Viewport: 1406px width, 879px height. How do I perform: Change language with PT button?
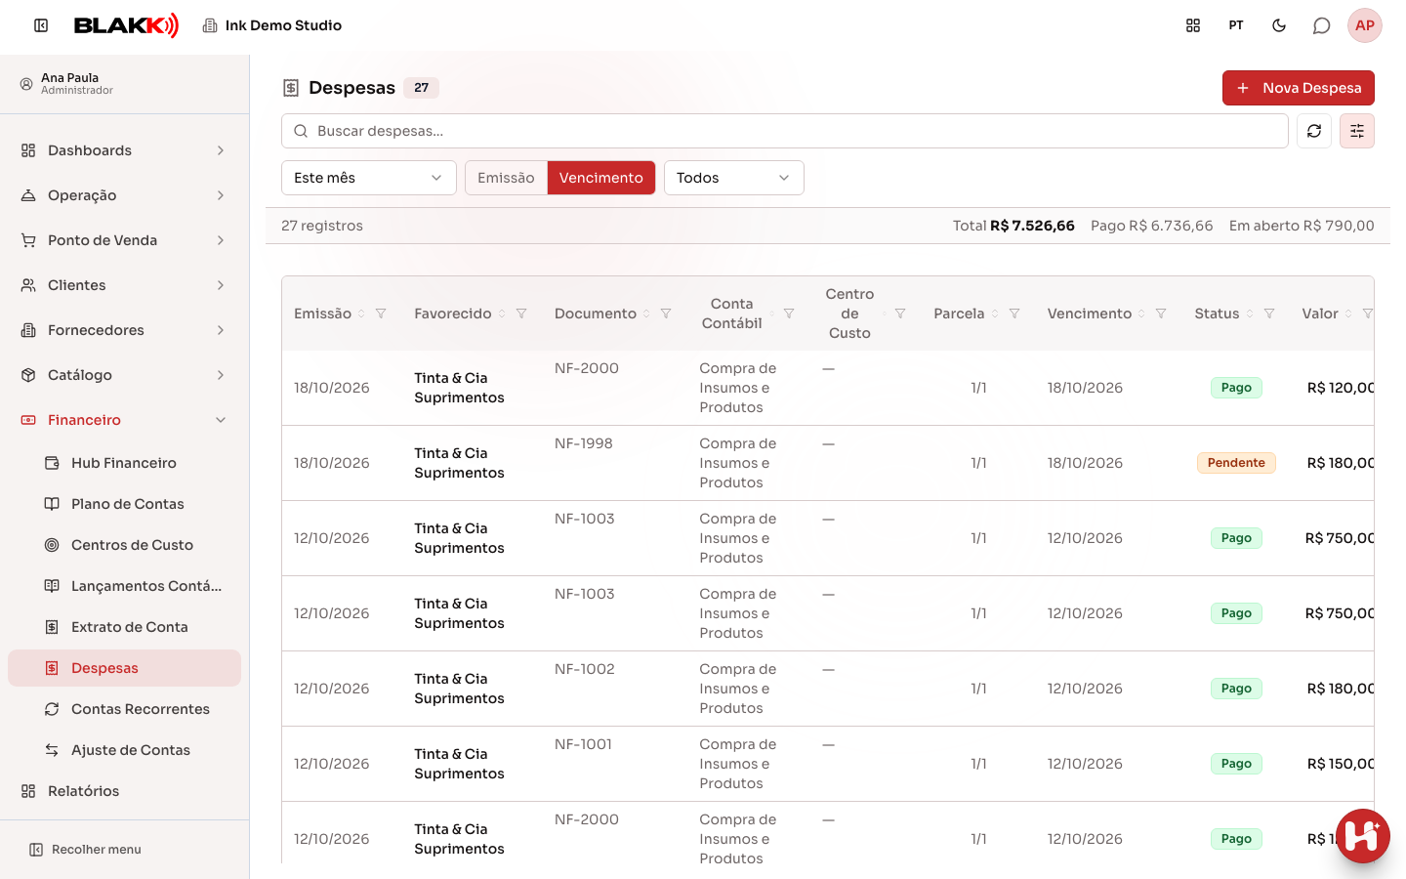pyautogui.click(x=1236, y=25)
